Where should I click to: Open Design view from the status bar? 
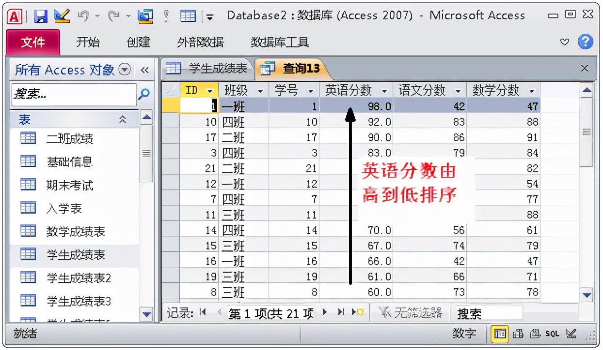[x=571, y=334]
